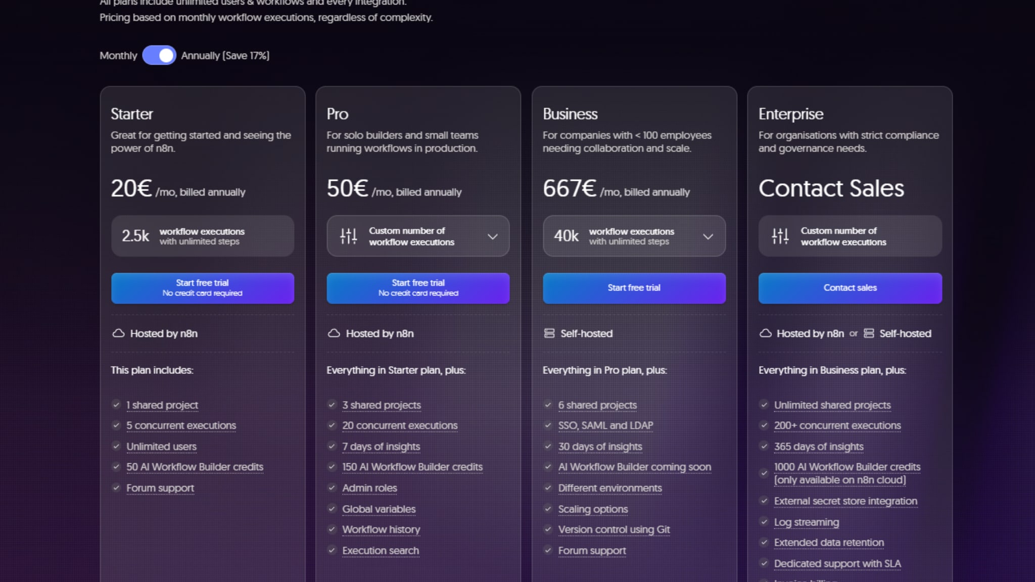Click 'External secret store integration'

[x=845, y=501]
